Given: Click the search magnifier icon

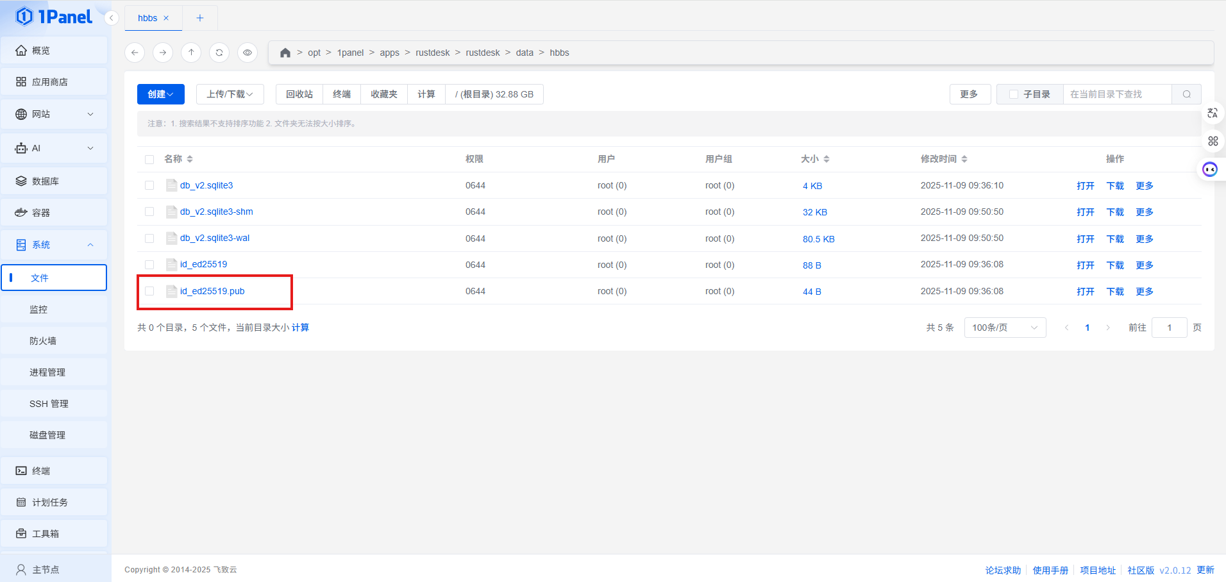Looking at the screenshot, I should (1186, 94).
